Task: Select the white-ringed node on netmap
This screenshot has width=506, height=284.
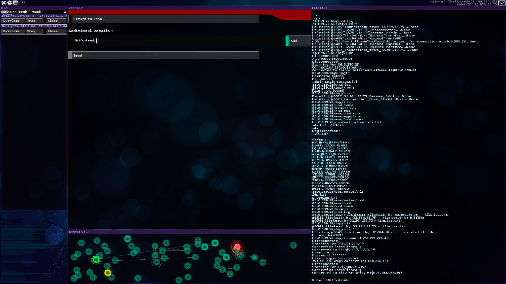Action: (x=157, y=262)
